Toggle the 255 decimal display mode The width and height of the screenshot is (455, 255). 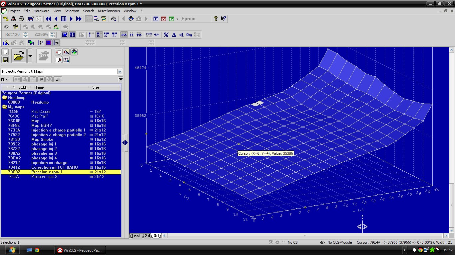[124, 35]
